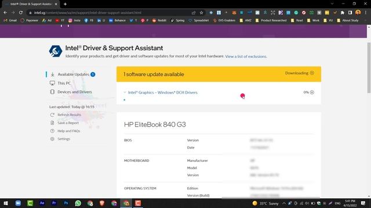Open the Behance bookmark
Viewport: 371px width, 208px height.
117,21
